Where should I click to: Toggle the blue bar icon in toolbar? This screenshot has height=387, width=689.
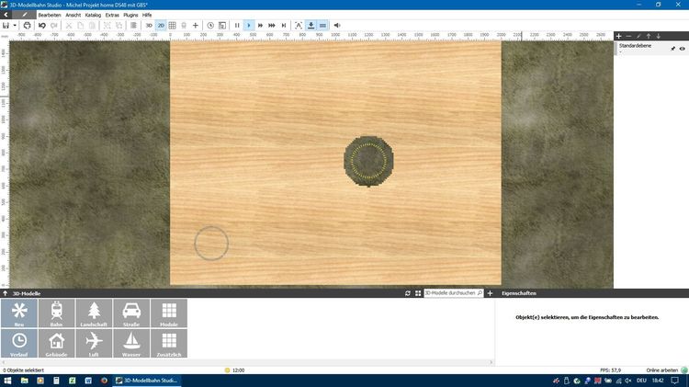pos(323,26)
